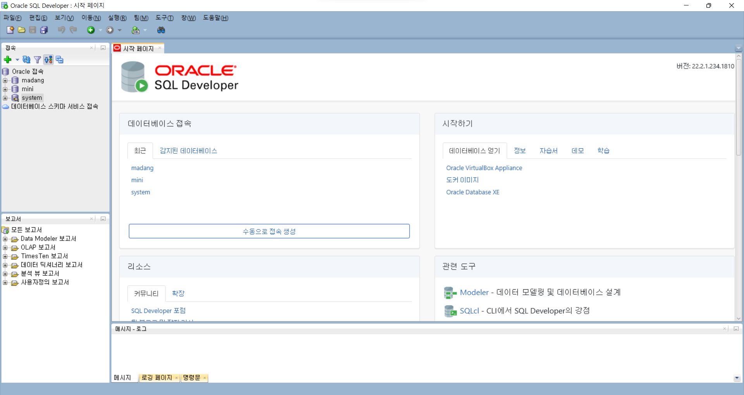Switch to the 확장 tab in 리소스
The width and height of the screenshot is (744, 395).
(x=178, y=293)
